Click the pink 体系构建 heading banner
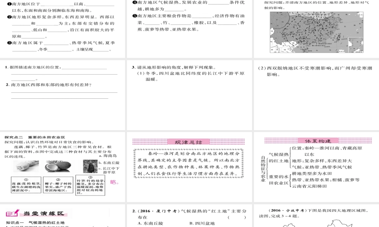Image resolution: width=379 pixels, height=227 pixels. point(318,141)
